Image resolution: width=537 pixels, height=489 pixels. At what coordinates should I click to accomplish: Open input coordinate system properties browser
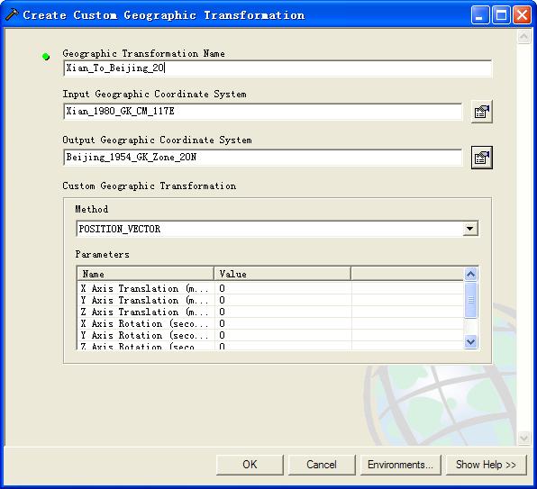481,112
